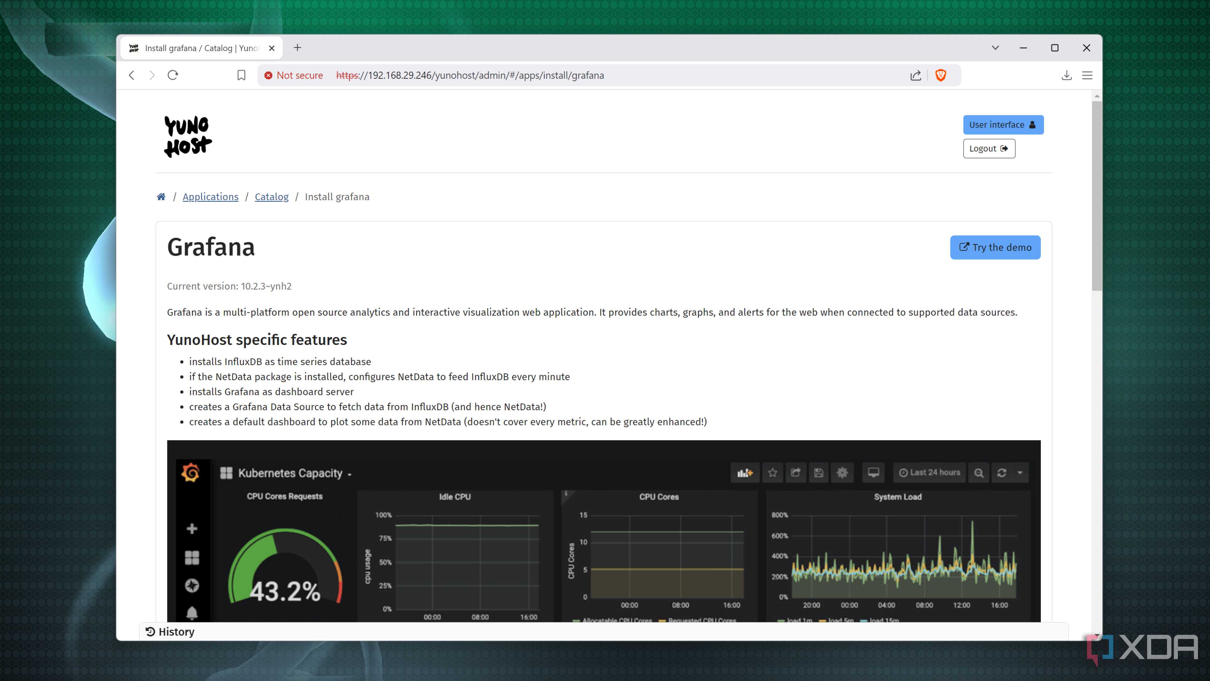1210x681 pixels.
Task: Click 'installs InfluxDB as time series database' bullet
Action: (280, 361)
